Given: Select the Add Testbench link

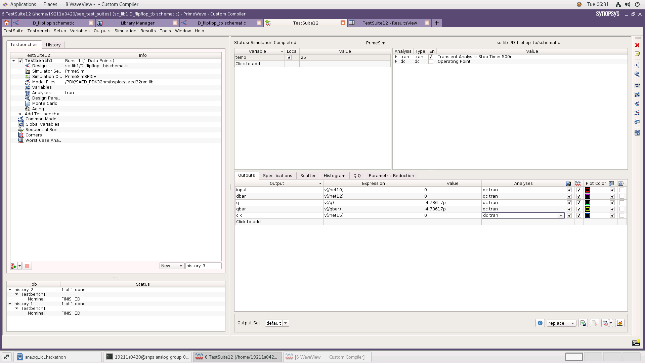Looking at the screenshot, I should (39, 114).
